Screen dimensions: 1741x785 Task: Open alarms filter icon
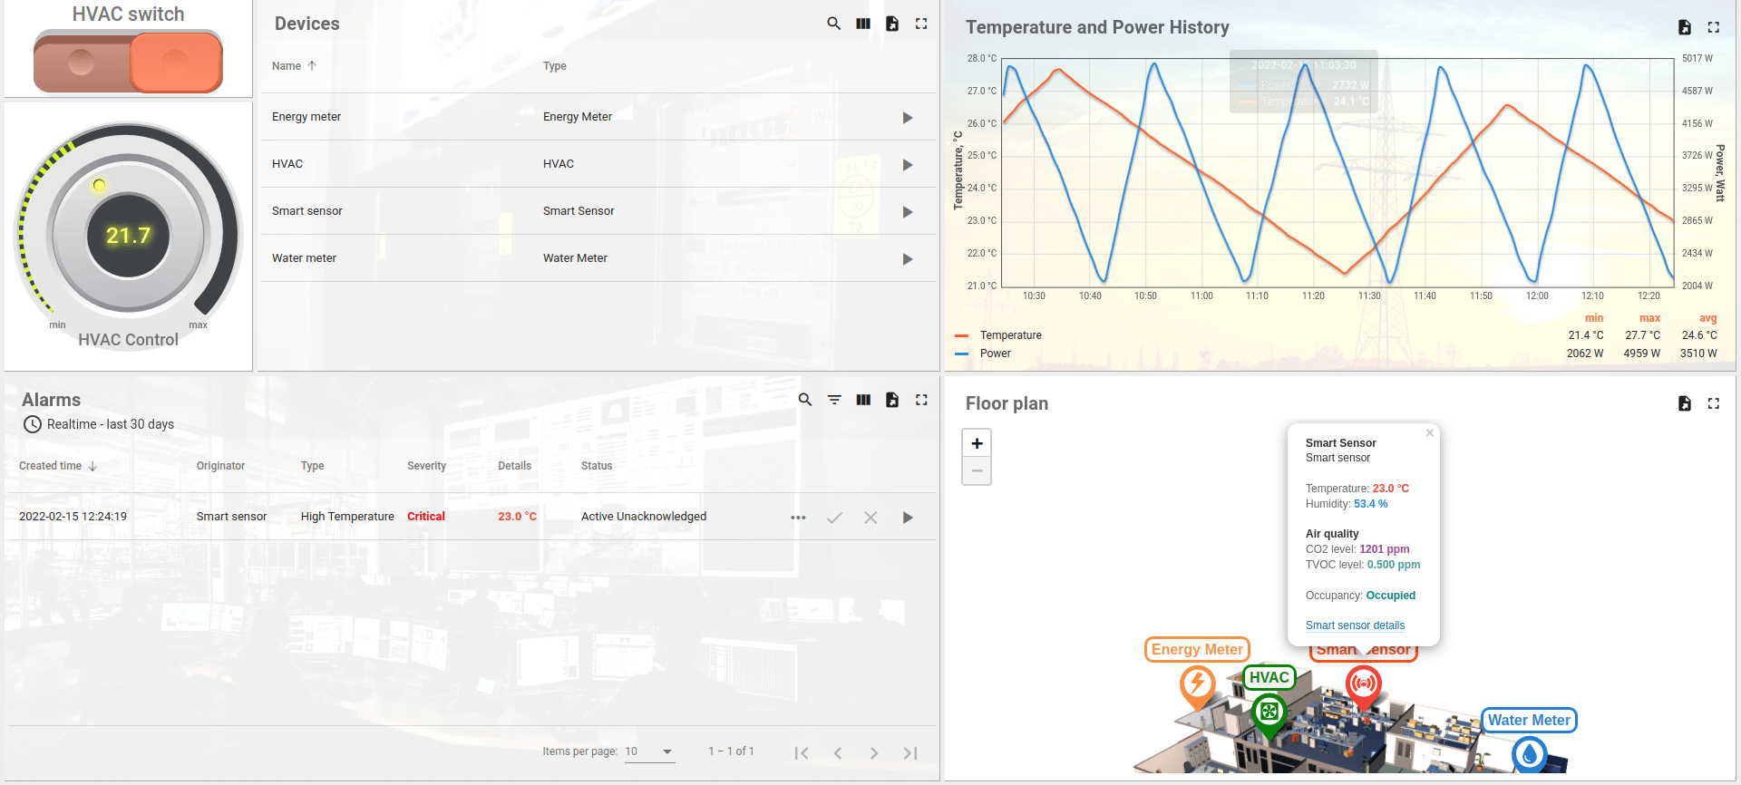[834, 400]
